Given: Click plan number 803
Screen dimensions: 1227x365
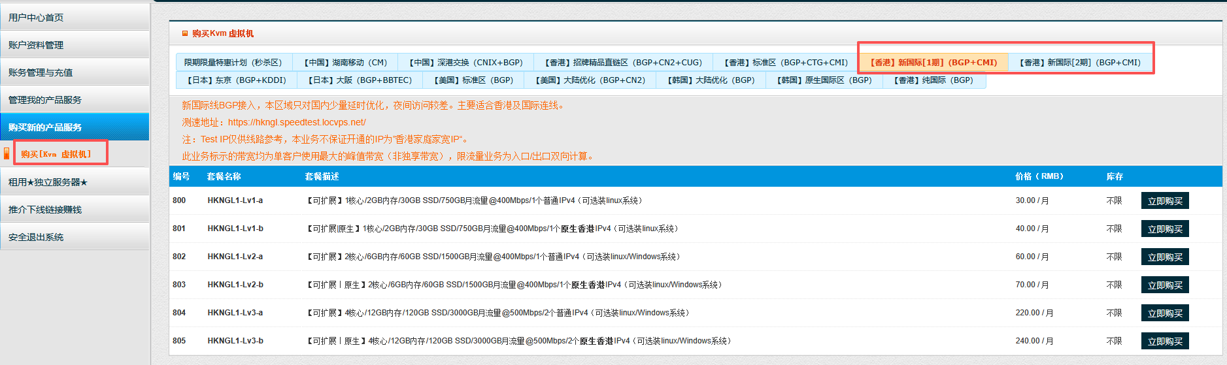Looking at the screenshot, I should click(x=179, y=285).
